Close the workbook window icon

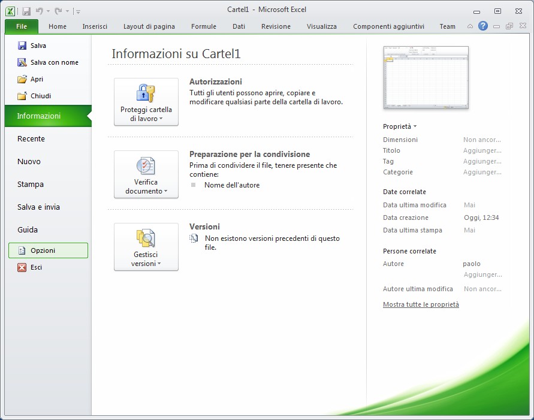523,26
